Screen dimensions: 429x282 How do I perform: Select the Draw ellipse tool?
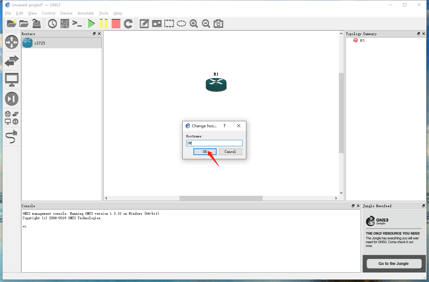tap(181, 23)
